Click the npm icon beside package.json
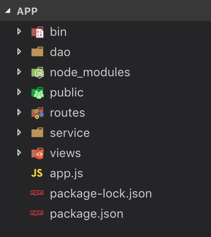The height and width of the screenshot is (237, 211). [37, 213]
